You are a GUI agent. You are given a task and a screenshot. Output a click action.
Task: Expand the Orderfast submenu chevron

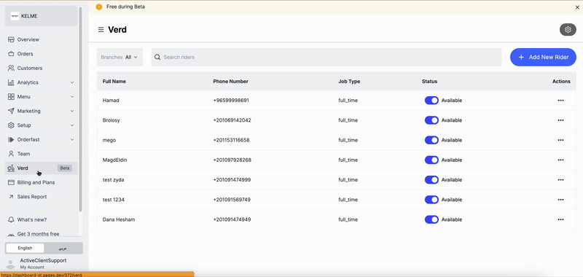pos(72,139)
